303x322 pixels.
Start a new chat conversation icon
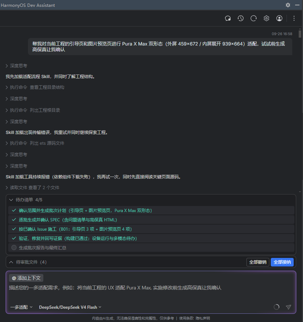tap(228, 19)
